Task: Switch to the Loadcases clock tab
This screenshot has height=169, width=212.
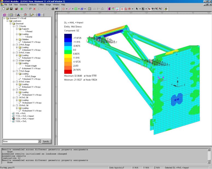Action: tap(25, 15)
